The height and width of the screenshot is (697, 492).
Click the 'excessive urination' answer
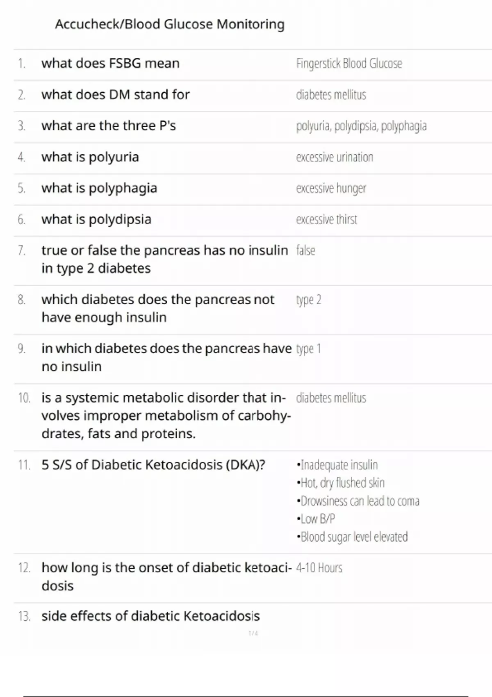pyautogui.click(x=335, y=157)
